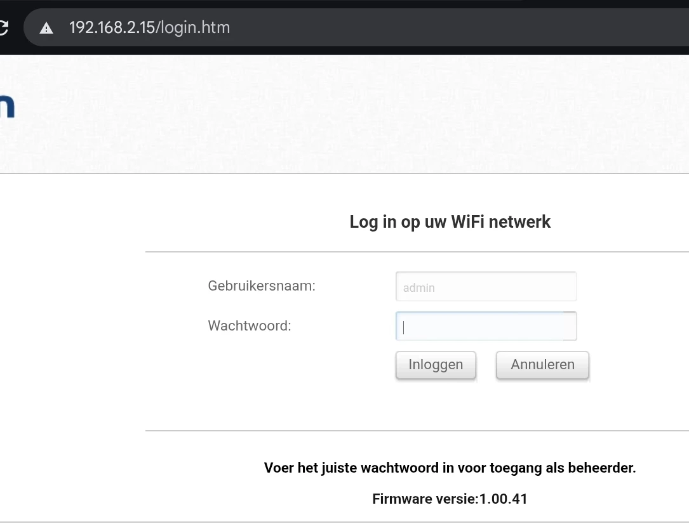This screenshot has width=689, height=524.
Task: Click the divider line below the login heading
Action: [x=417, y=252]
